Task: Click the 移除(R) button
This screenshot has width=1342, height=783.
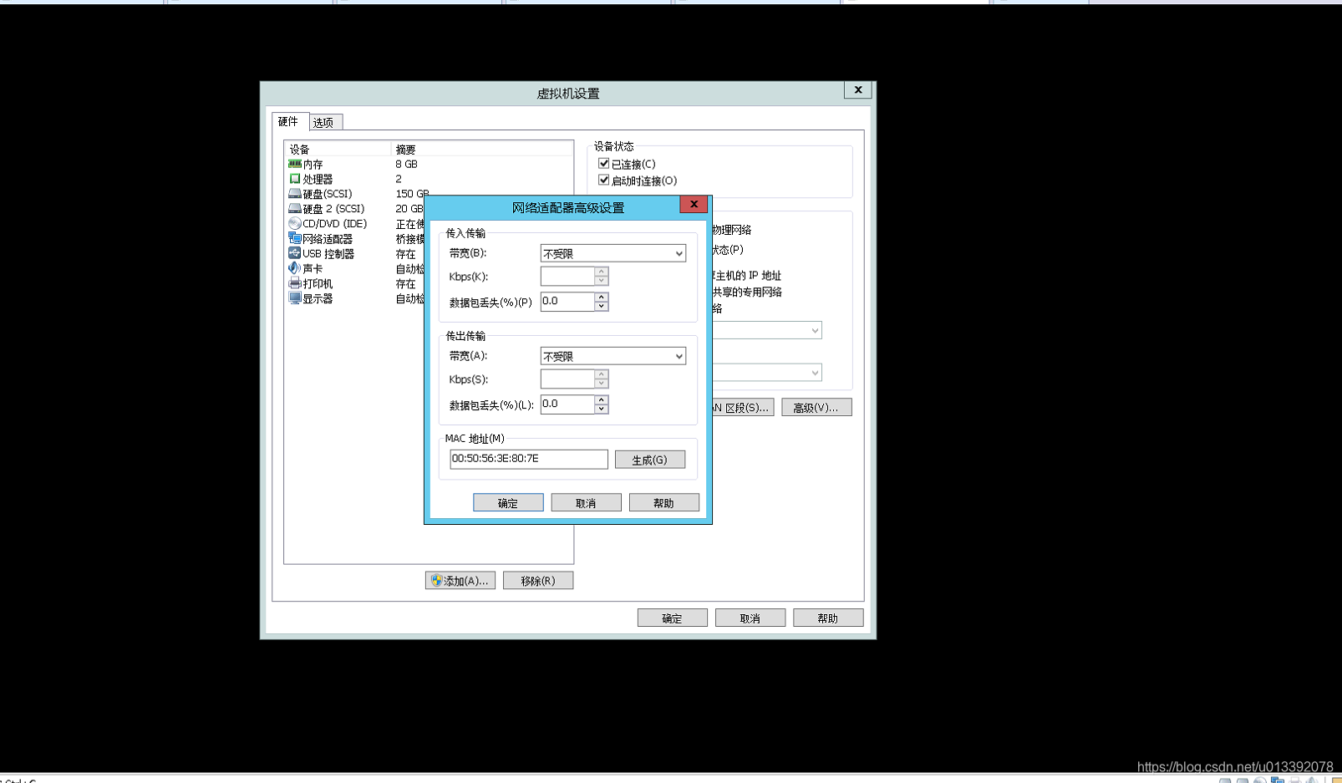Action: click(538, 581)
